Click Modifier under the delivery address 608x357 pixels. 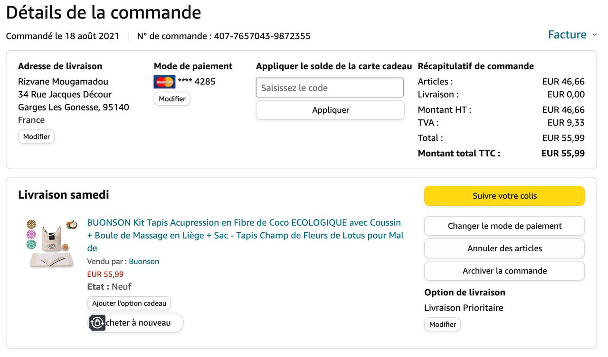37,137
